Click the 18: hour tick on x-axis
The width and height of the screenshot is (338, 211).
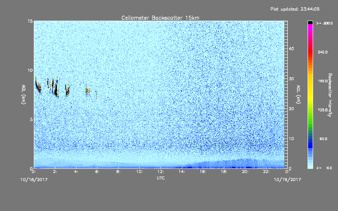click(x=224, y=172)
